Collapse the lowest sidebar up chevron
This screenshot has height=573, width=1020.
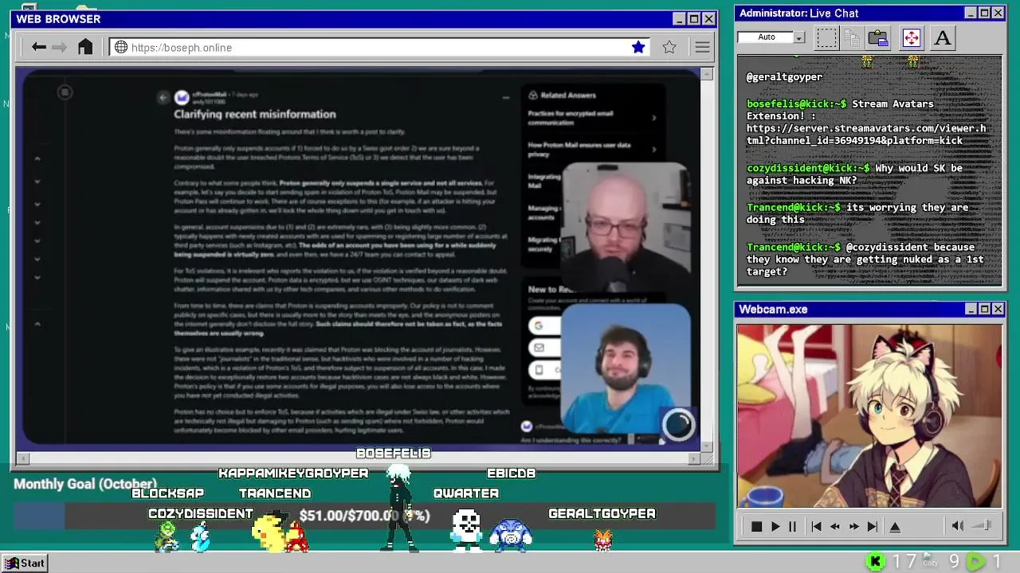point(37,324)
